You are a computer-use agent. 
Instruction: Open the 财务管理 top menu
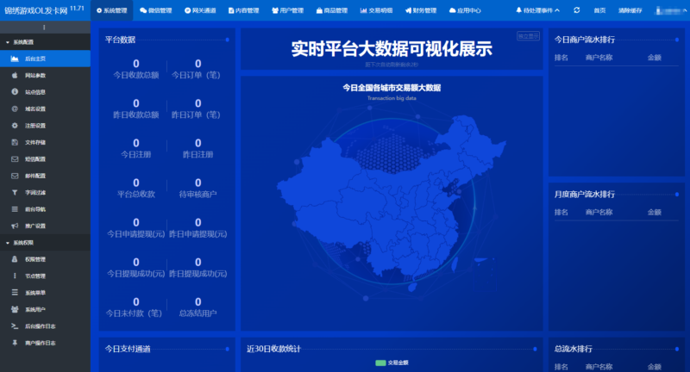[x=421, y=10]
